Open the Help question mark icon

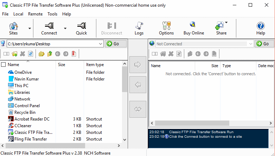click(261, 26)
